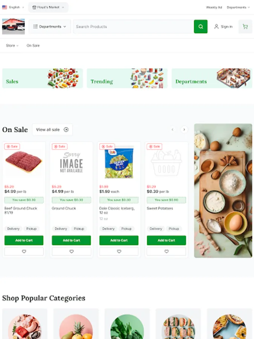
Task: Focus the Search Products input field
Action: 134,27
